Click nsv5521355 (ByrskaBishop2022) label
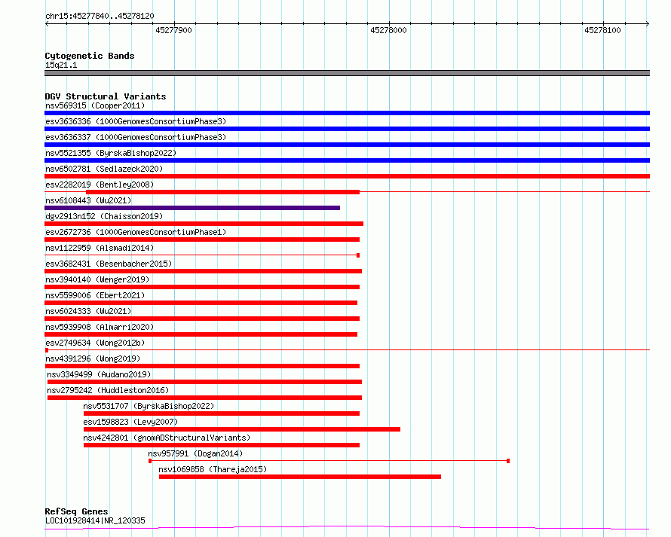671x537 pixels. [x=111, y=153]
